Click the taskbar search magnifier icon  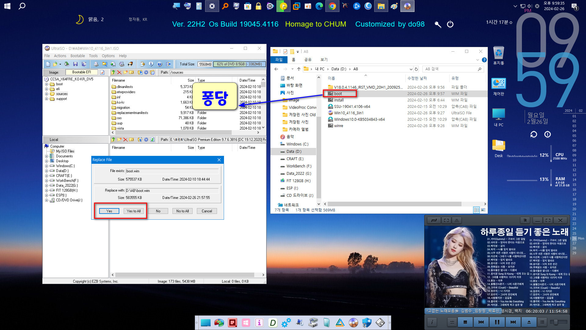point(22,6)
